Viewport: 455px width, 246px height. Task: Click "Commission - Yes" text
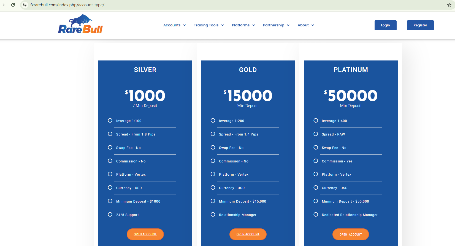tap(337, 161)
